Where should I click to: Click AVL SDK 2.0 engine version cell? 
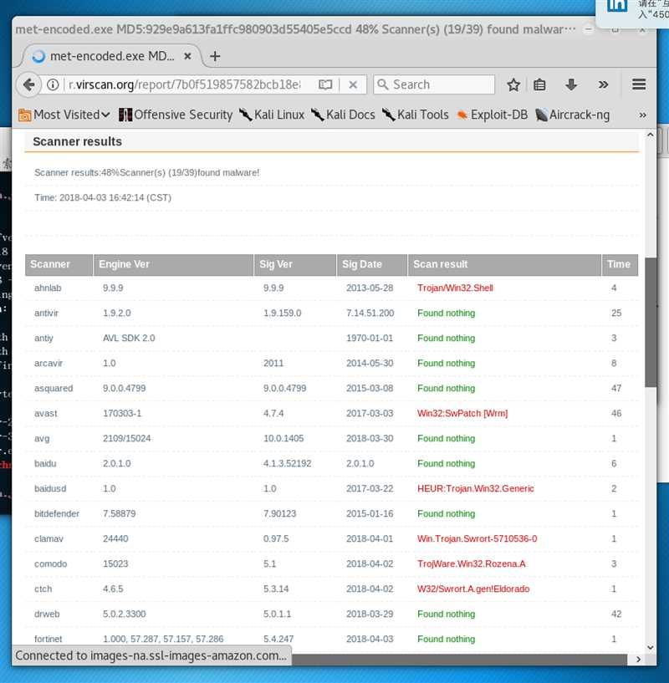129,338
